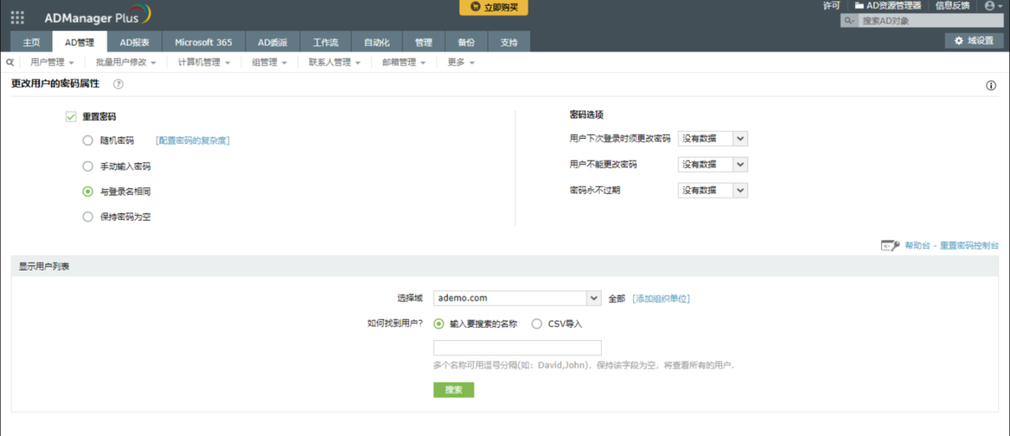
Task: Switch to the AD管理 tab
Action: [80, 42]
